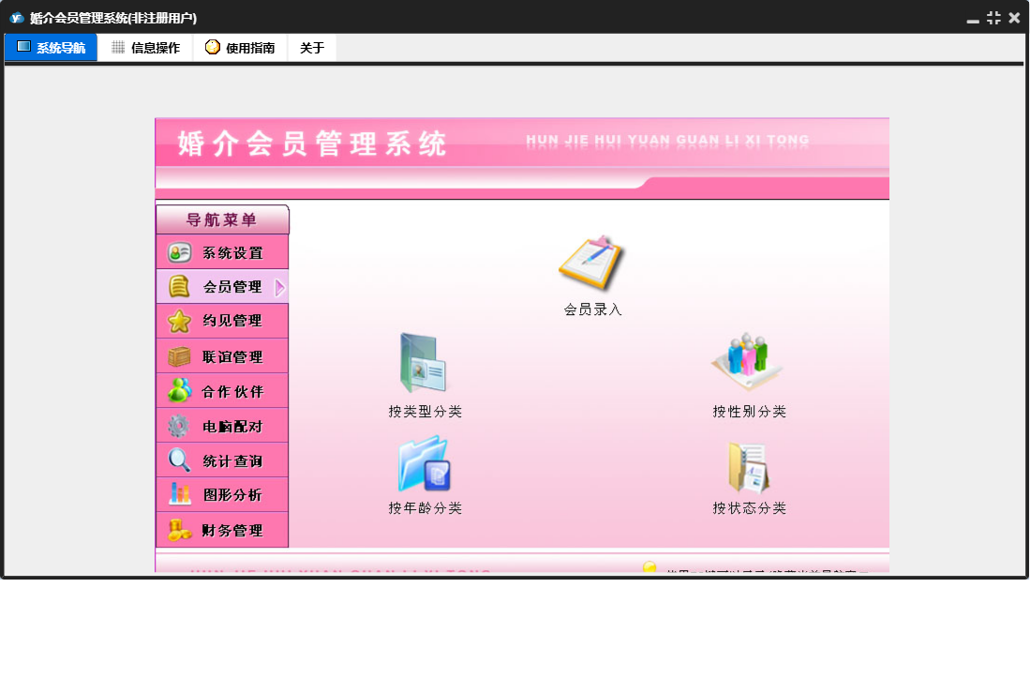The image size is (1030, 678).
Task: Click the 电脑配对 gear icon
Action: point(179,426)
